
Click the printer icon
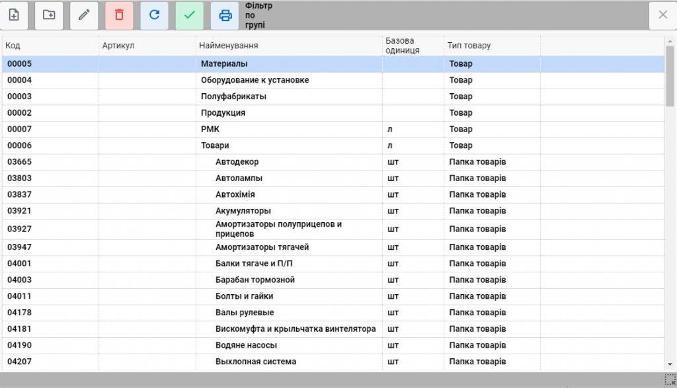(225, 15)
